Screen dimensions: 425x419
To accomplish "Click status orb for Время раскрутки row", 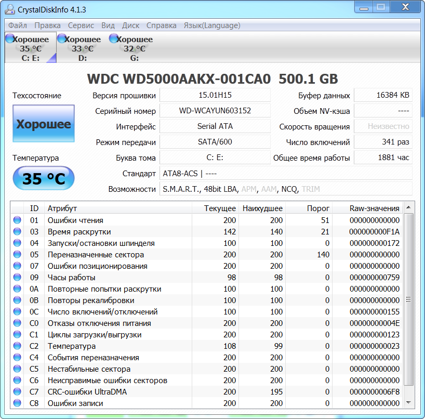I will tap(17, 231).
